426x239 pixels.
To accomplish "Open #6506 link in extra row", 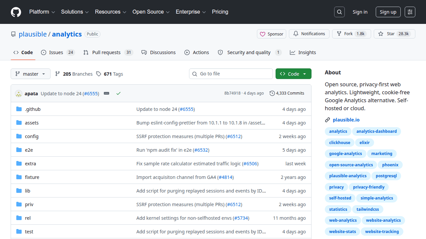I will [250, 164].
